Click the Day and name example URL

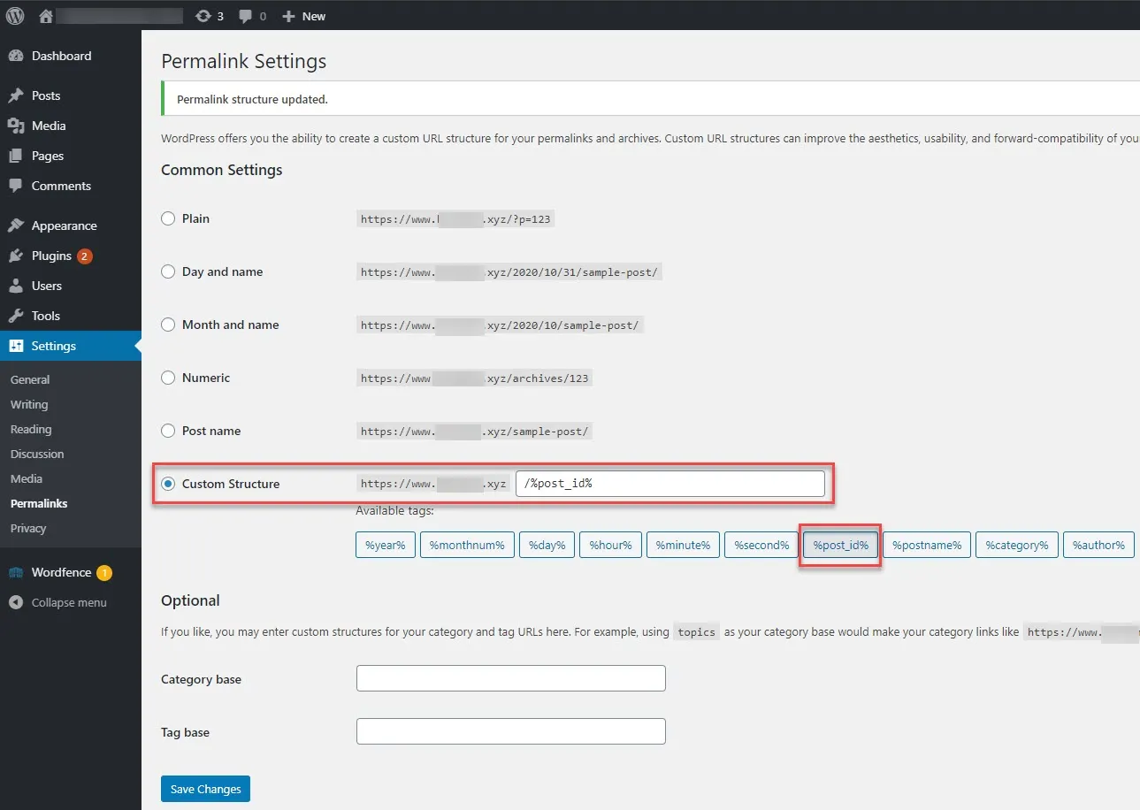coord(509,271)
